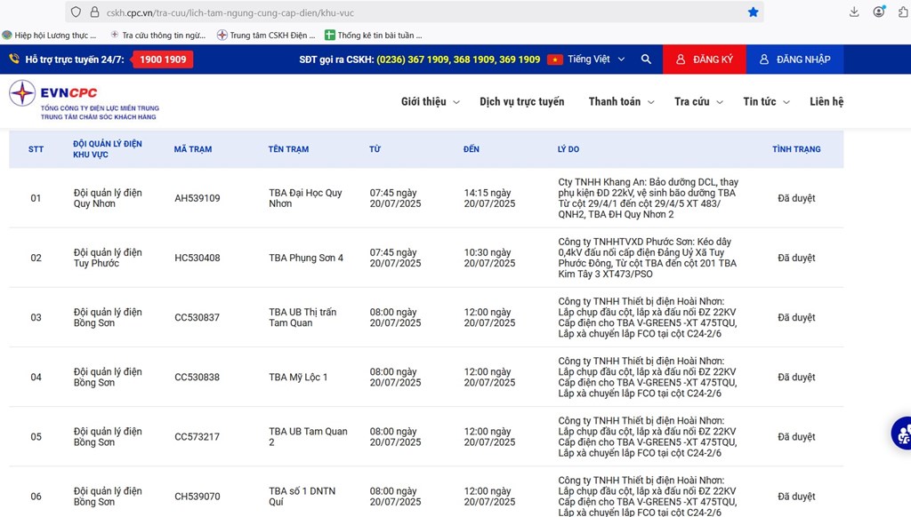Call the 1900 1909 hotline button

click(163, 60)
